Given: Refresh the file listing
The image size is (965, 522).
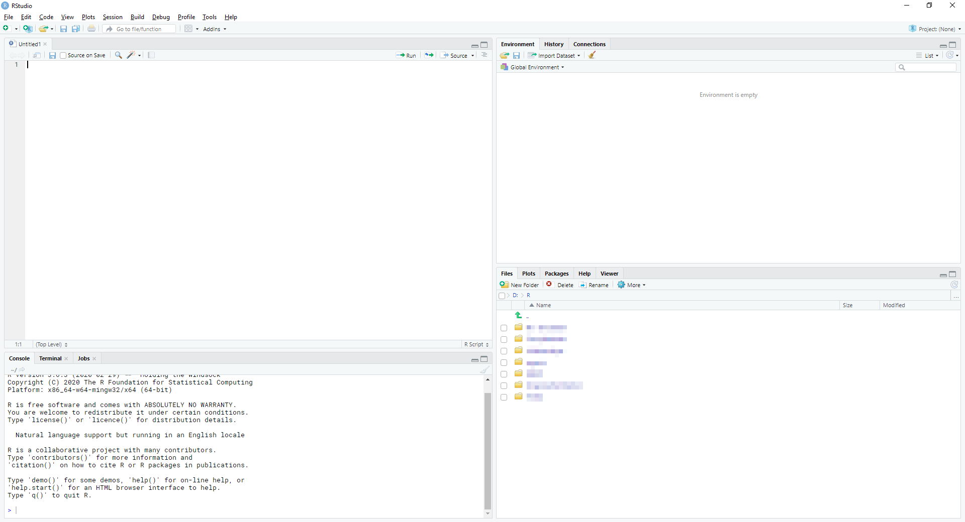Looking at the screenshot, I should coord(954,285).
